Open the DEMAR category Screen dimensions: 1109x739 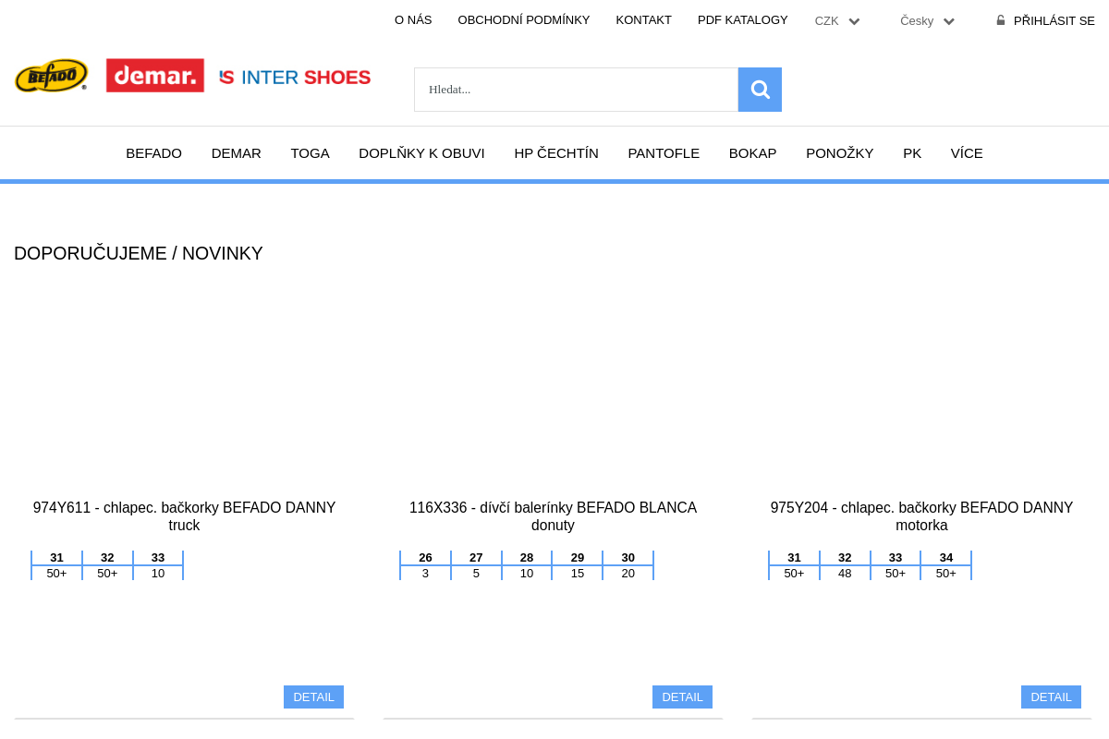click(237, 153)
